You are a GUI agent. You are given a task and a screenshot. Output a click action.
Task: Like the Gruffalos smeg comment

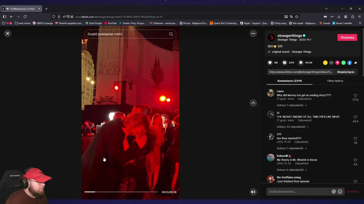[355, 182]
